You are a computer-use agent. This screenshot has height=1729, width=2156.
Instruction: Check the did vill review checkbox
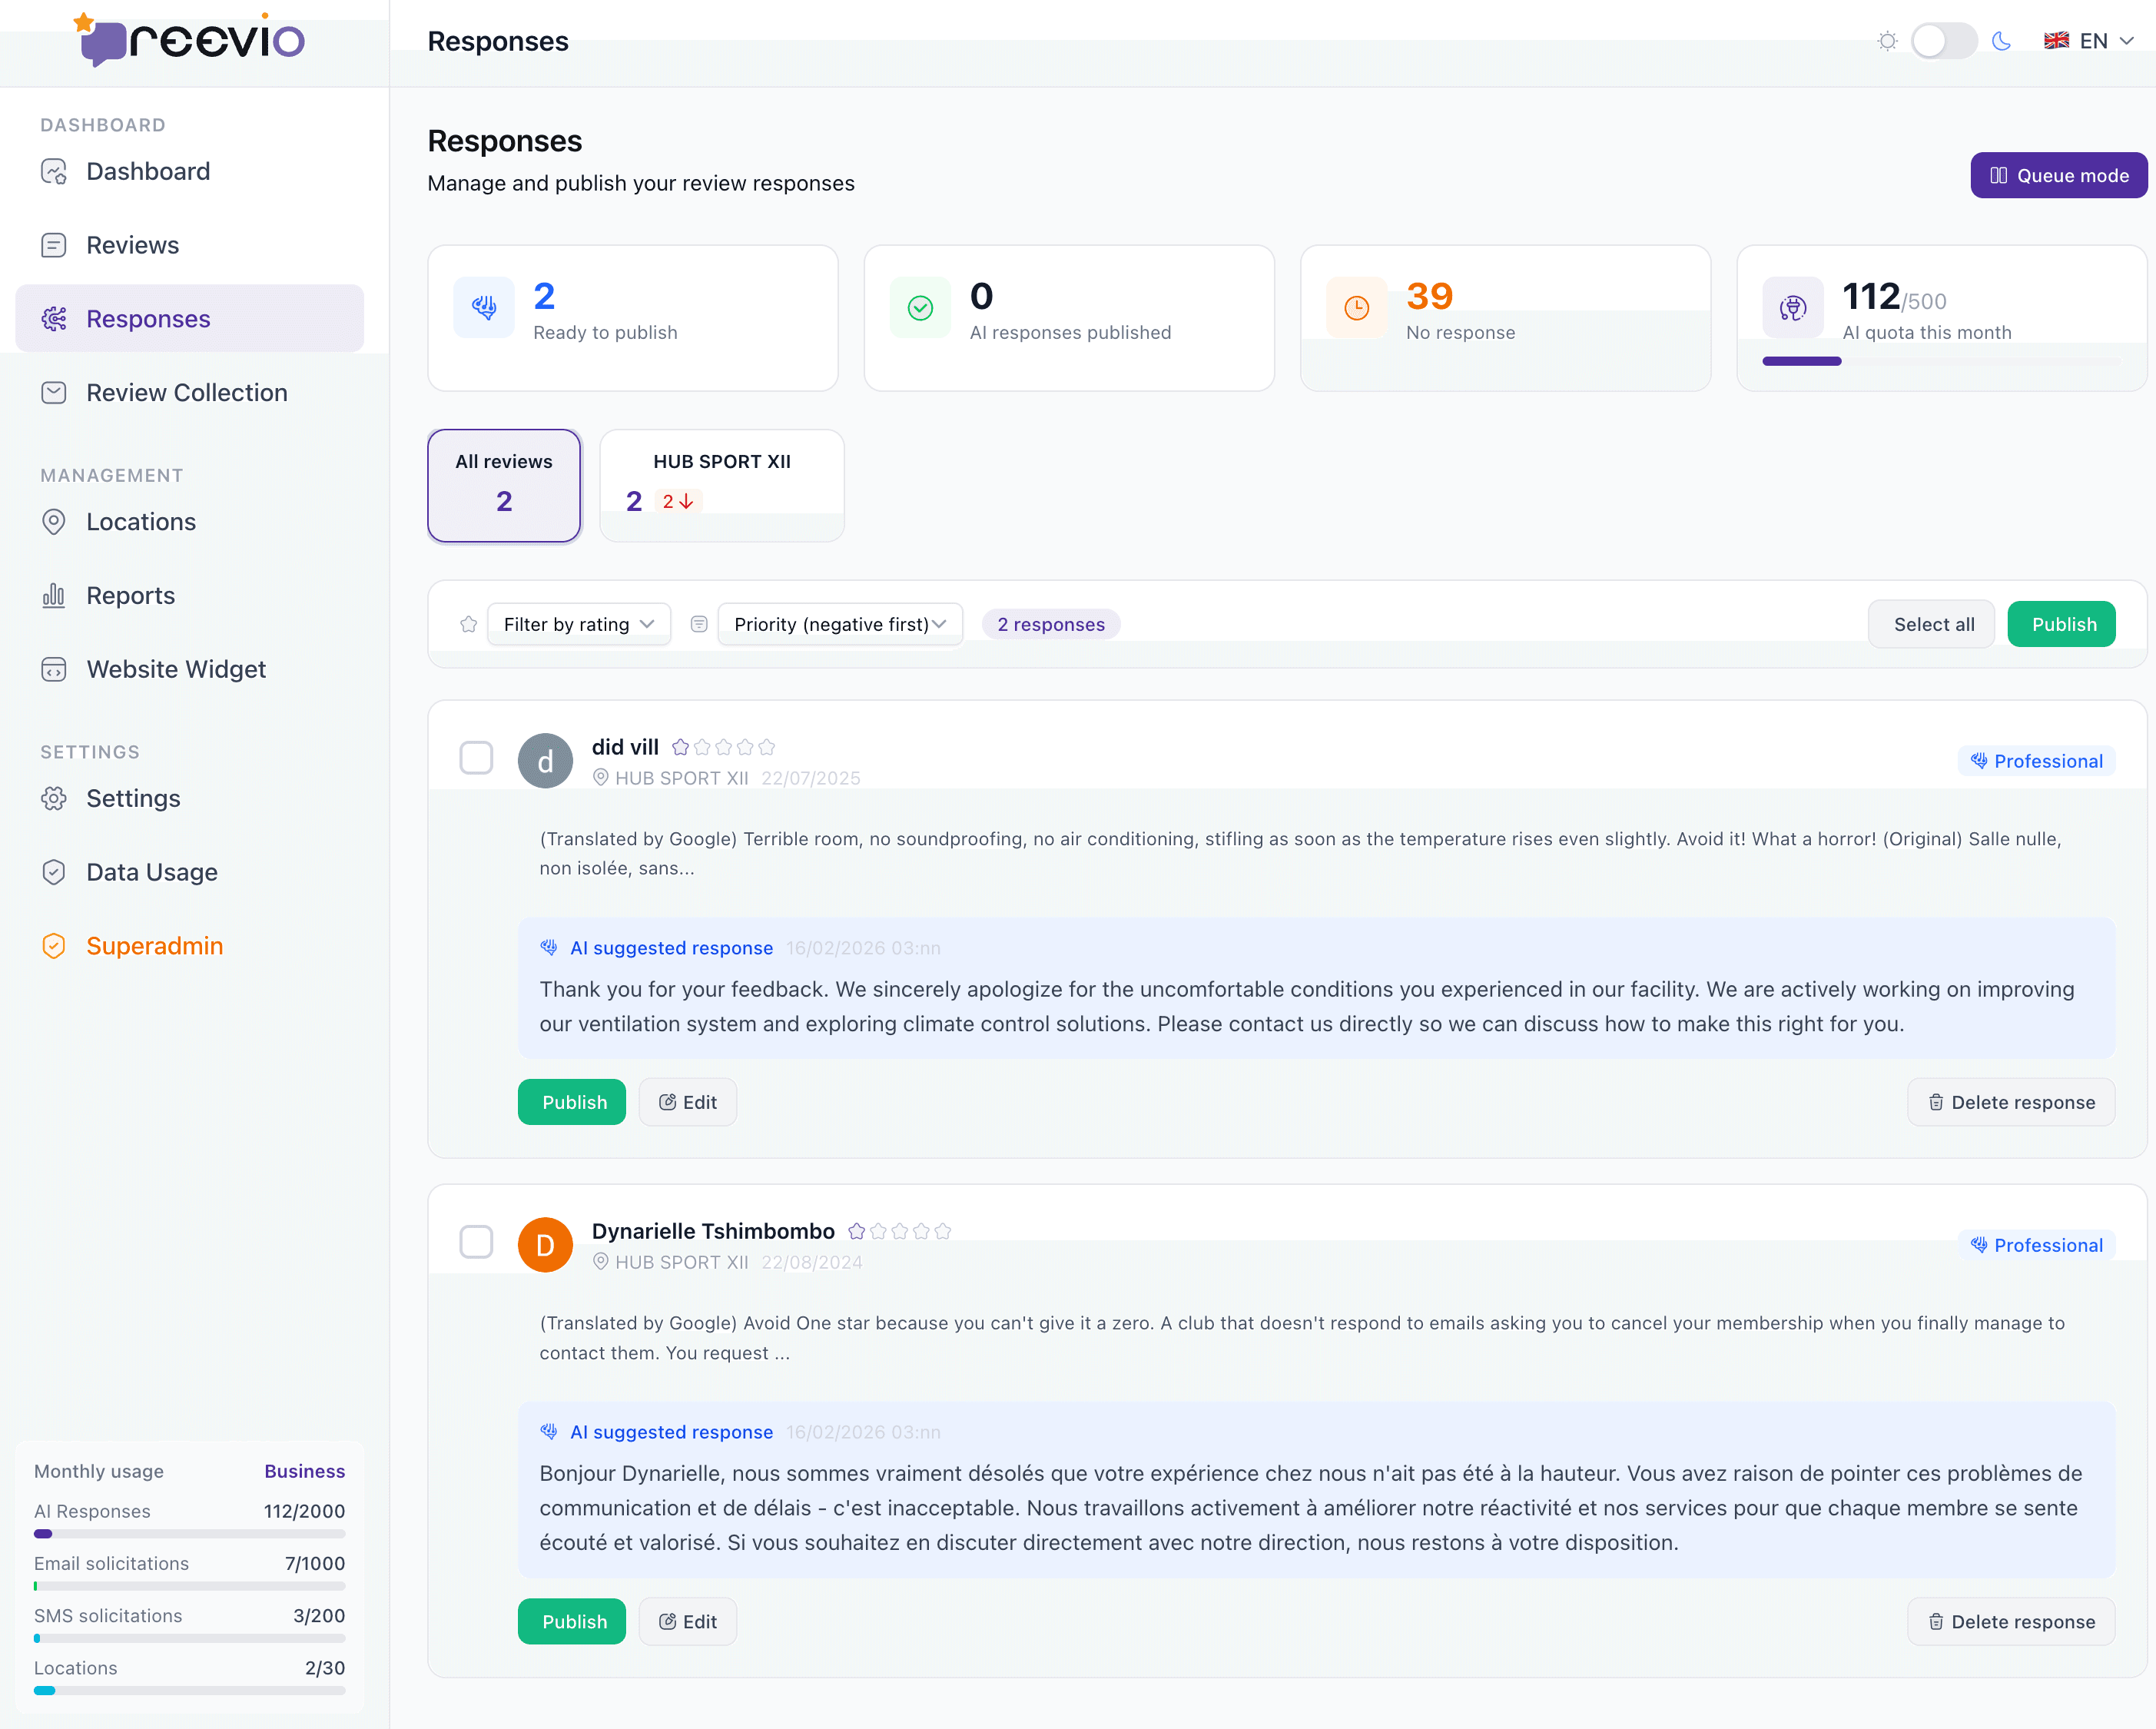pyautogui.click(x=476, y=758)
